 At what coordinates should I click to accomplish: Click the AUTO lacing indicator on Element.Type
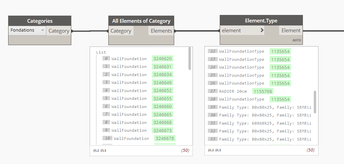pyautogui.click(x=296, y=40)
